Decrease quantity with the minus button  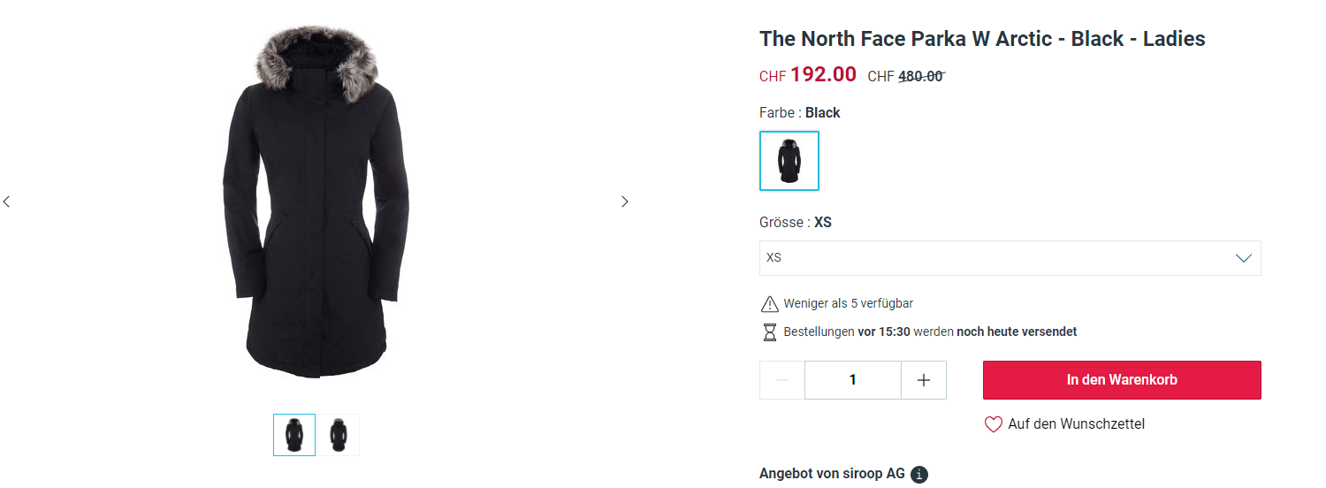(x=782, y=380)
